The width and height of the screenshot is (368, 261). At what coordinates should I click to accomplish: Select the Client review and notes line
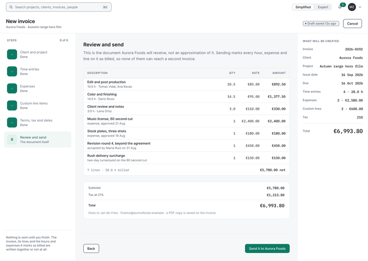coord(186,109)
